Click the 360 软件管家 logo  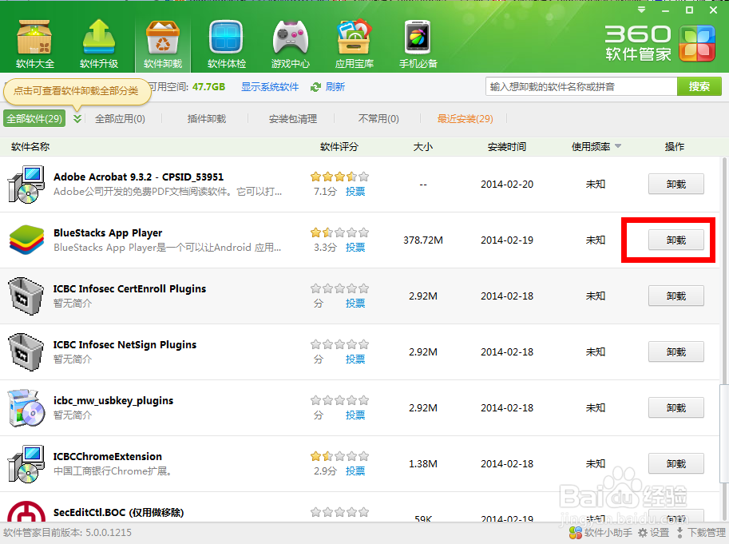click(x=660, y=44)
